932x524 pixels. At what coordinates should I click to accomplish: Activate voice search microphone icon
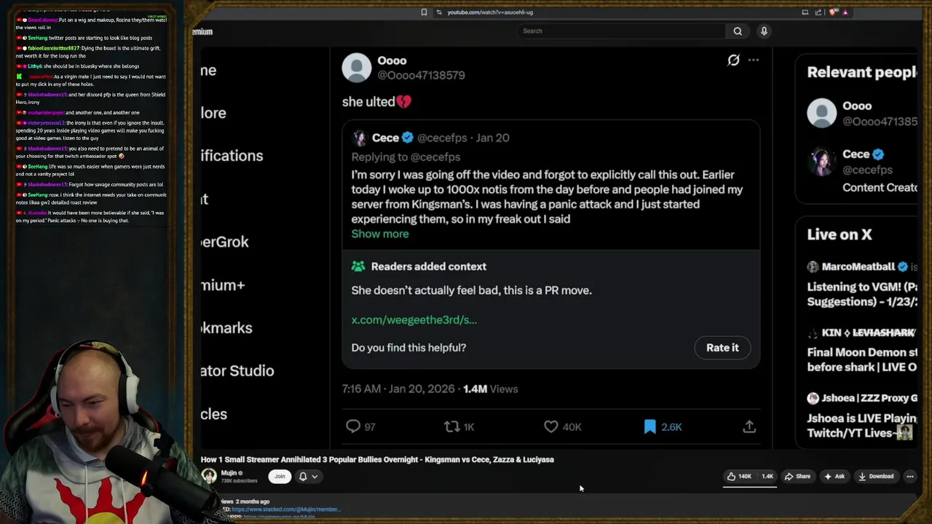[764, 31]
